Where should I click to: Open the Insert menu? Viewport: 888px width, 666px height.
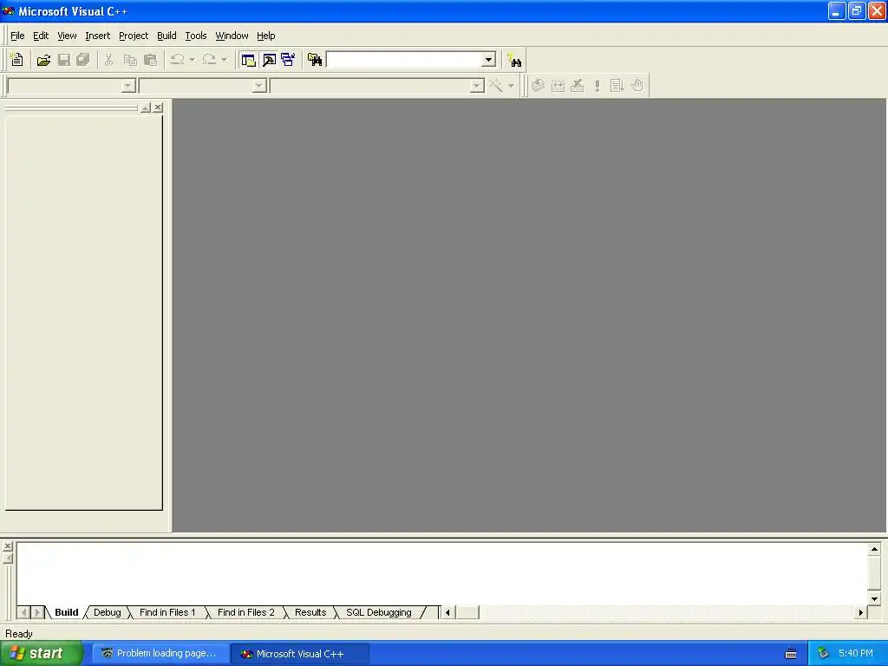tap(97, 36)
